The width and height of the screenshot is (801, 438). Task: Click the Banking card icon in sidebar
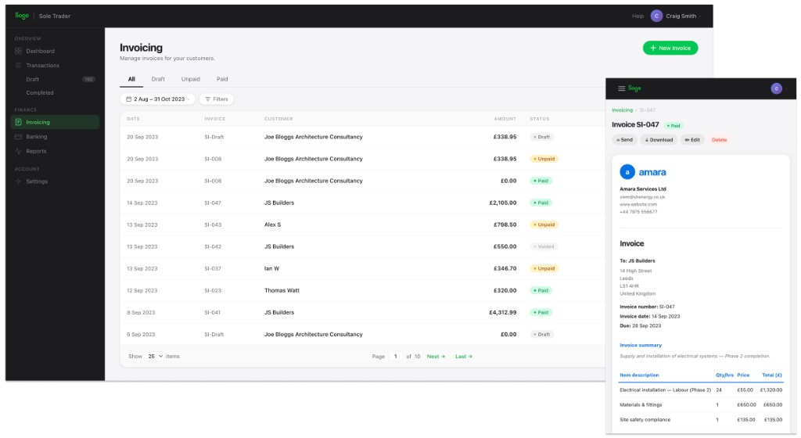[x=19, y=137]
